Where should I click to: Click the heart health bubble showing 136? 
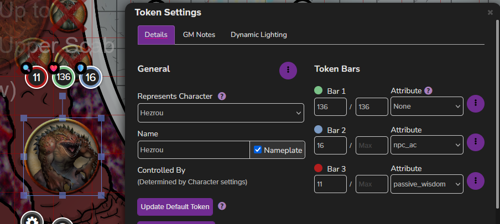pyautogui.click(x=64, y=77)
